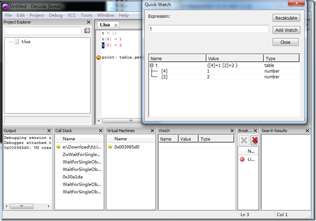Click the Recalculate button

click(286, 18)
